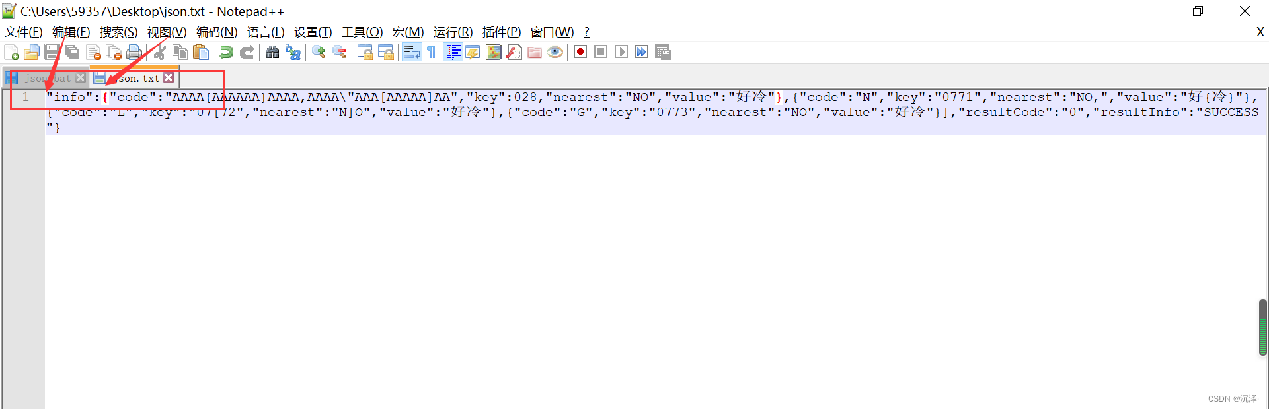Open the 文件(F) menu
This screenshot has width=1269, height=409.
[x=24, y=32]
